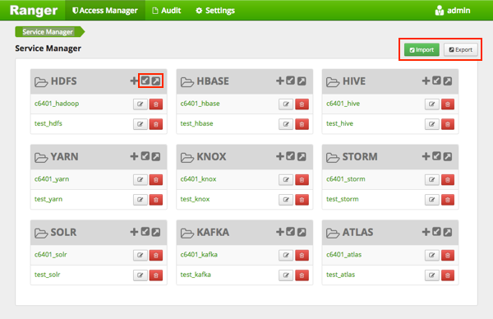Edit the c6401_hadoop service
Viewport: 493px width, 319px height.
(x=141, y=104)
